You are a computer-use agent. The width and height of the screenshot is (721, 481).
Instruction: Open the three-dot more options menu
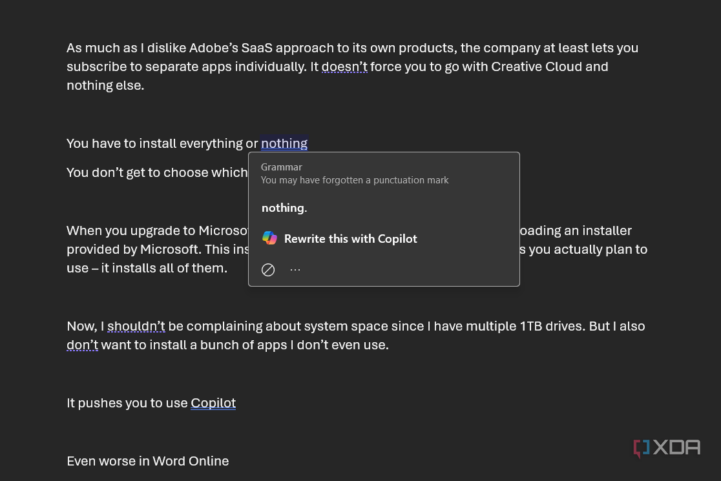pyautogui.click(x=295, y=270)
